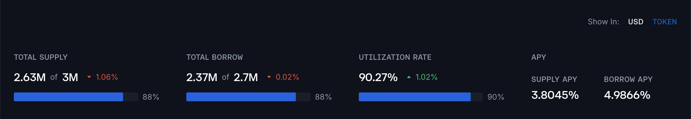Click the 1.02% utilization change percentage
This screenshot has width=691, height=119.
(x=426, y=77)
